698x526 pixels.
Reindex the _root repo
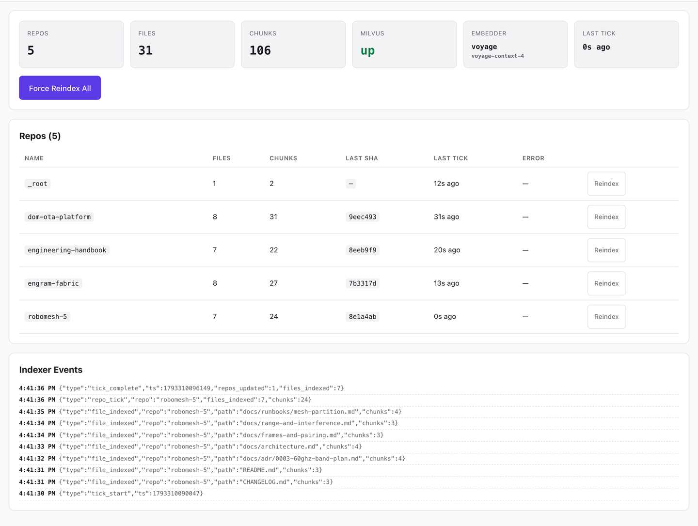[x=606, y=184]
